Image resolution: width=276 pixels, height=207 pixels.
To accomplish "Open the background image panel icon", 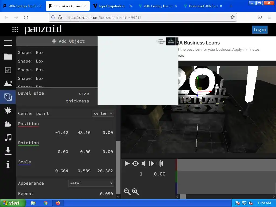I will [8, 84].
